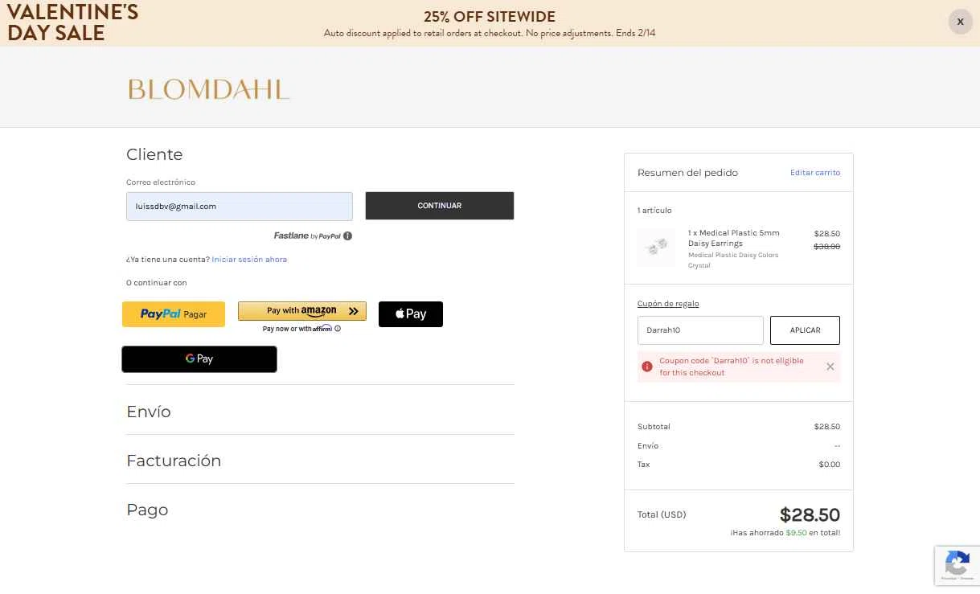Click the Tax $0.00 value

pos(830,465)
